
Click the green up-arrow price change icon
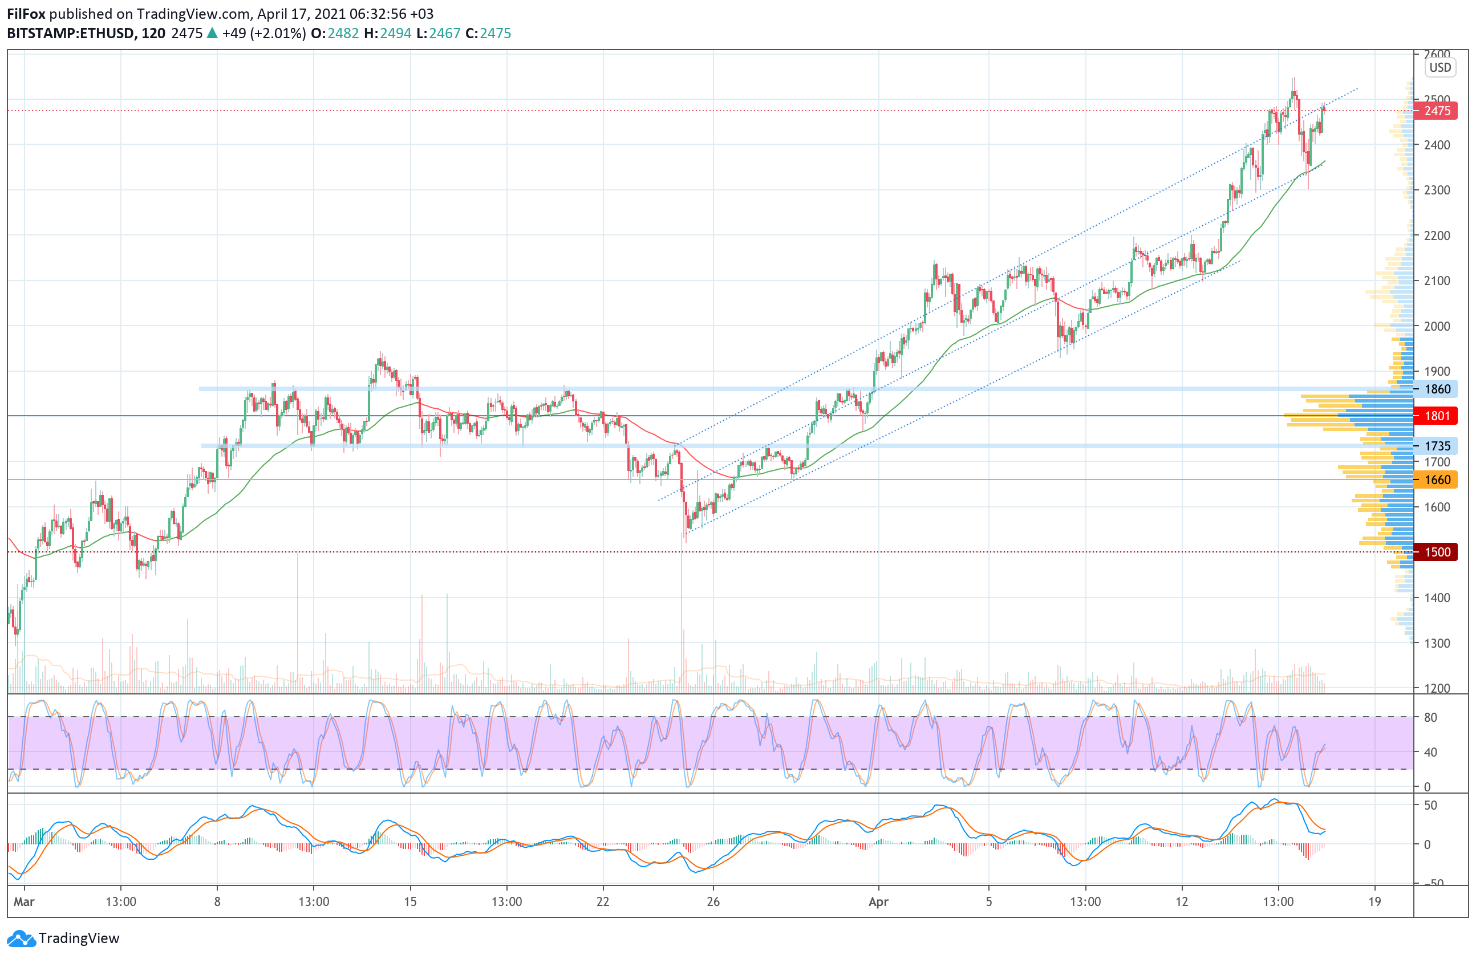tap(212, 34)
